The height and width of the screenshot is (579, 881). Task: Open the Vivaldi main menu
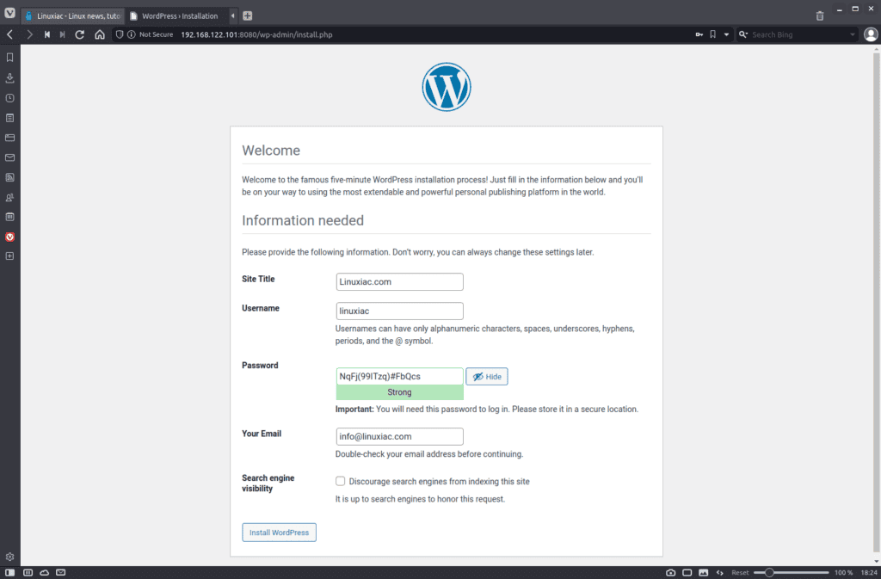[x=9, y=13]
